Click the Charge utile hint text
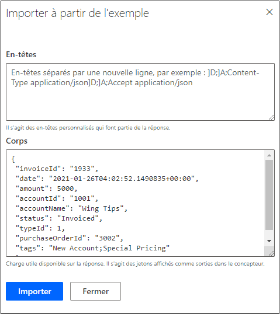The image size is (280, 314). (x=135, y=264)
